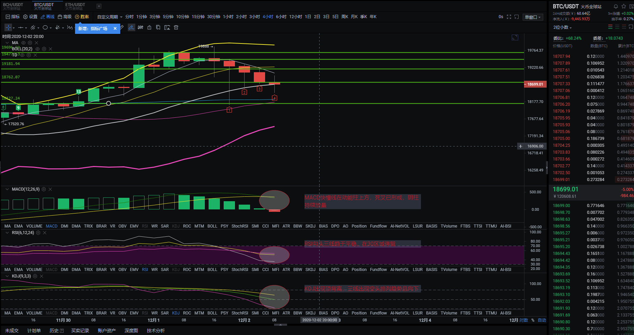Open the 单窗口 layout dropdown
The width and height of the screenshot is (634, 335).
533,17
